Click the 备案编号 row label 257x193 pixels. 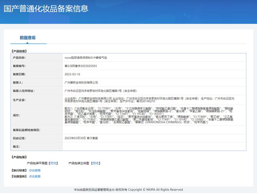point(19,66)
